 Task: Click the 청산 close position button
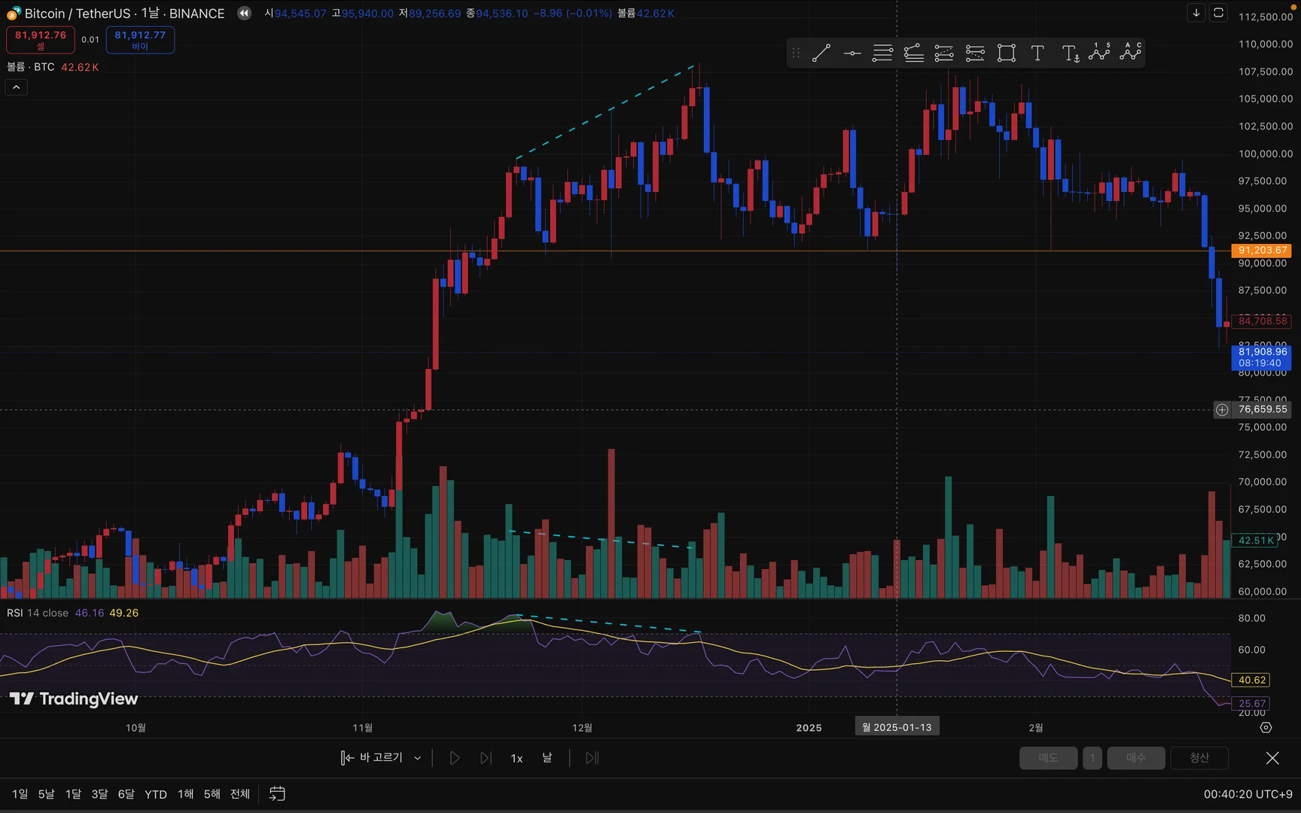pos(1199,758)
